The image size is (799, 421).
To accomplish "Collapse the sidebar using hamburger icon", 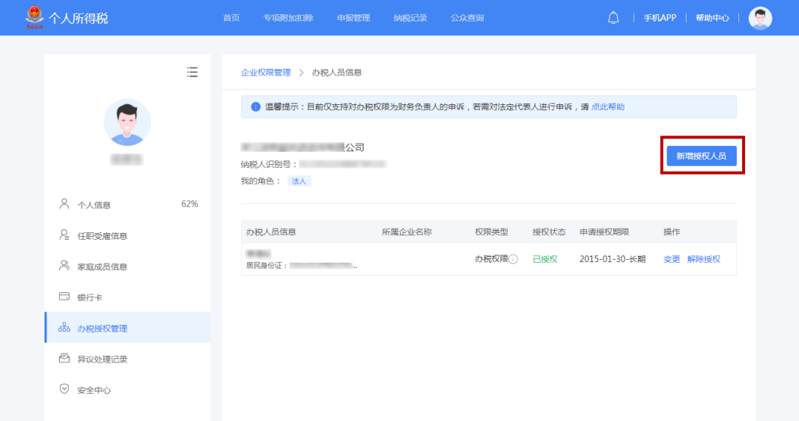I will [x=192, y=72].
